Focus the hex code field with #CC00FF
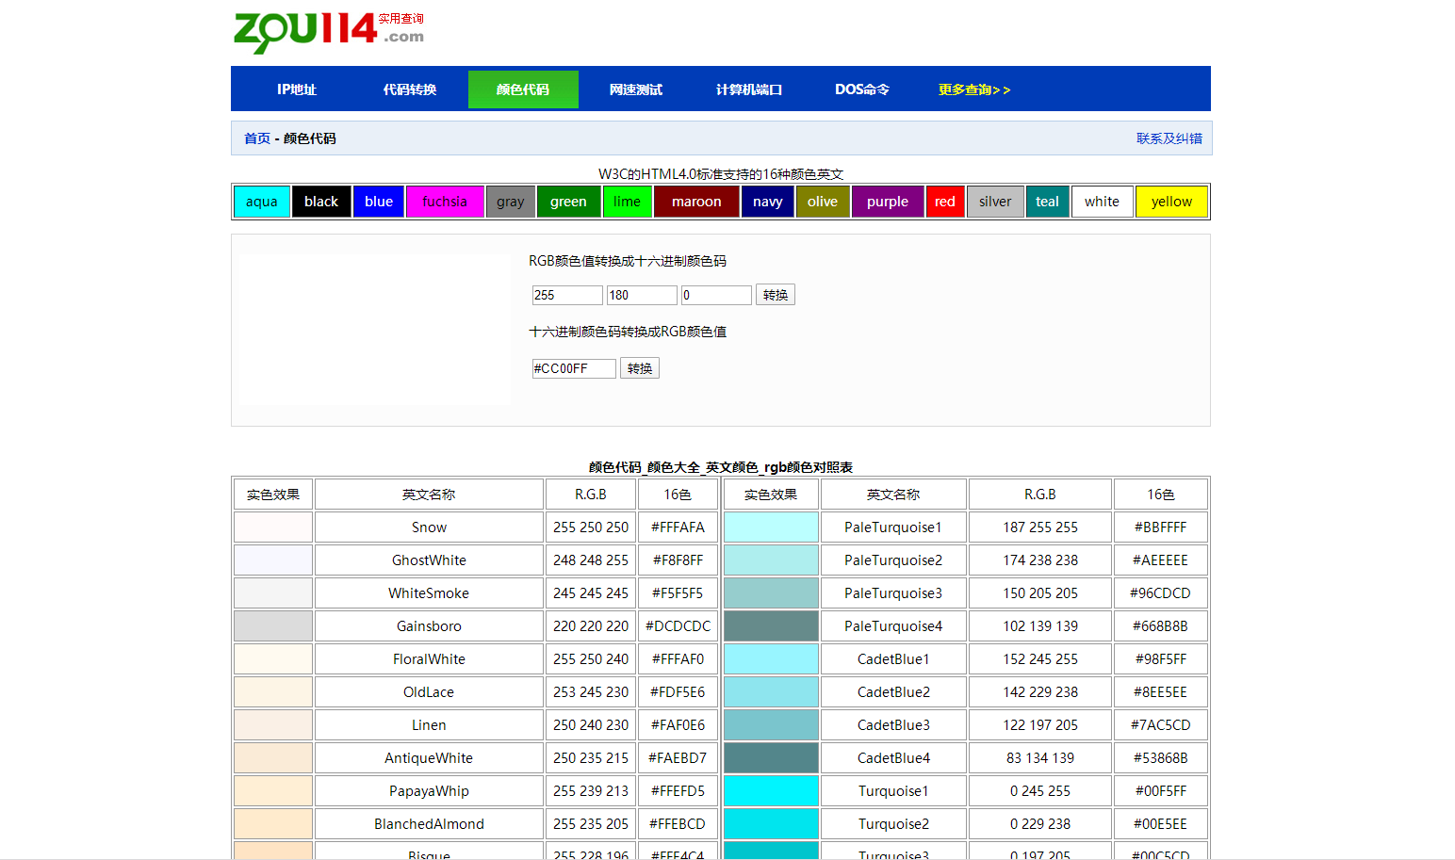The height and width of the screenshot is (860, 1455). pyautogui.click(x=574, y=368)
